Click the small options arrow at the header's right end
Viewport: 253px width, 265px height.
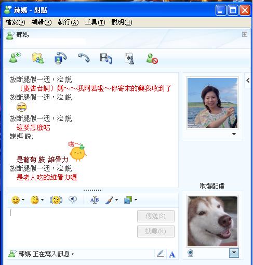[245, 34]
